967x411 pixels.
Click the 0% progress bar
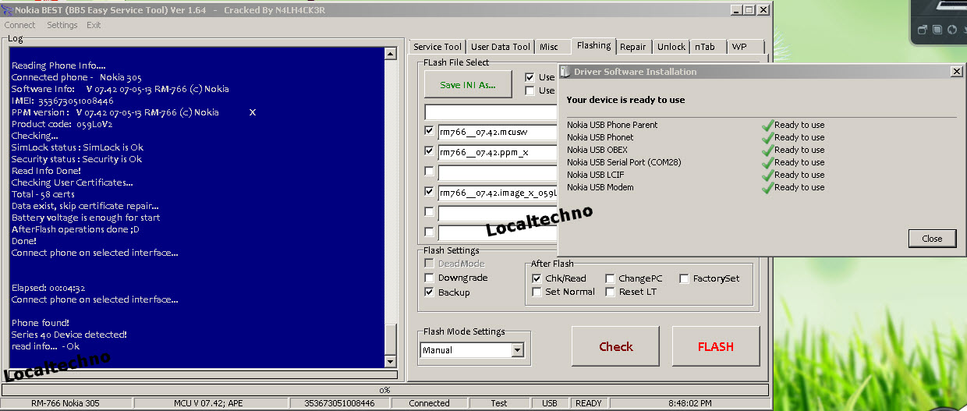coord(385,390)
